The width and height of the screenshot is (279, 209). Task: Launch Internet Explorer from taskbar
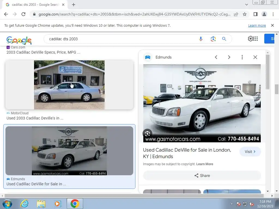pyautogui.click(x=24, y=204)
